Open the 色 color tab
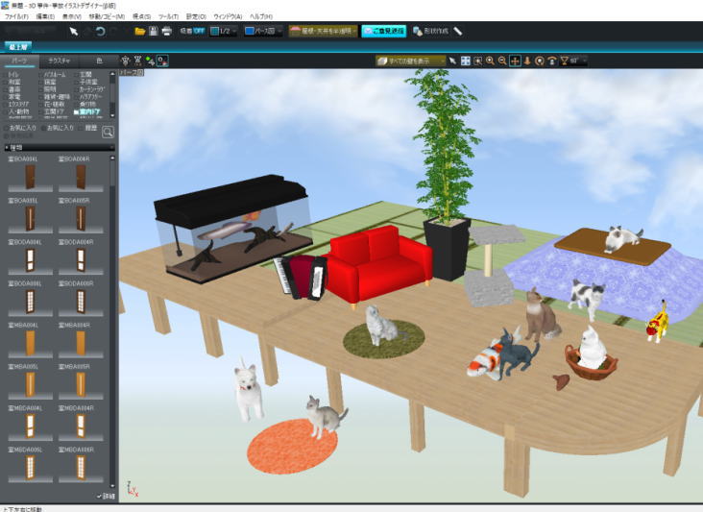The image size is (703, 512). (99, 60)
